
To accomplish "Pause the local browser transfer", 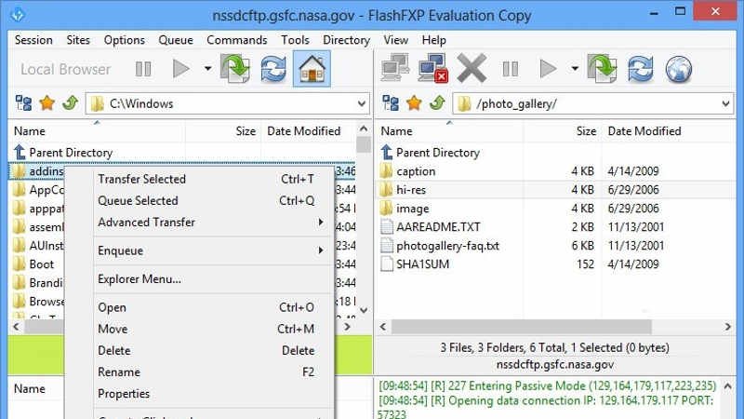I will [143, 69].
